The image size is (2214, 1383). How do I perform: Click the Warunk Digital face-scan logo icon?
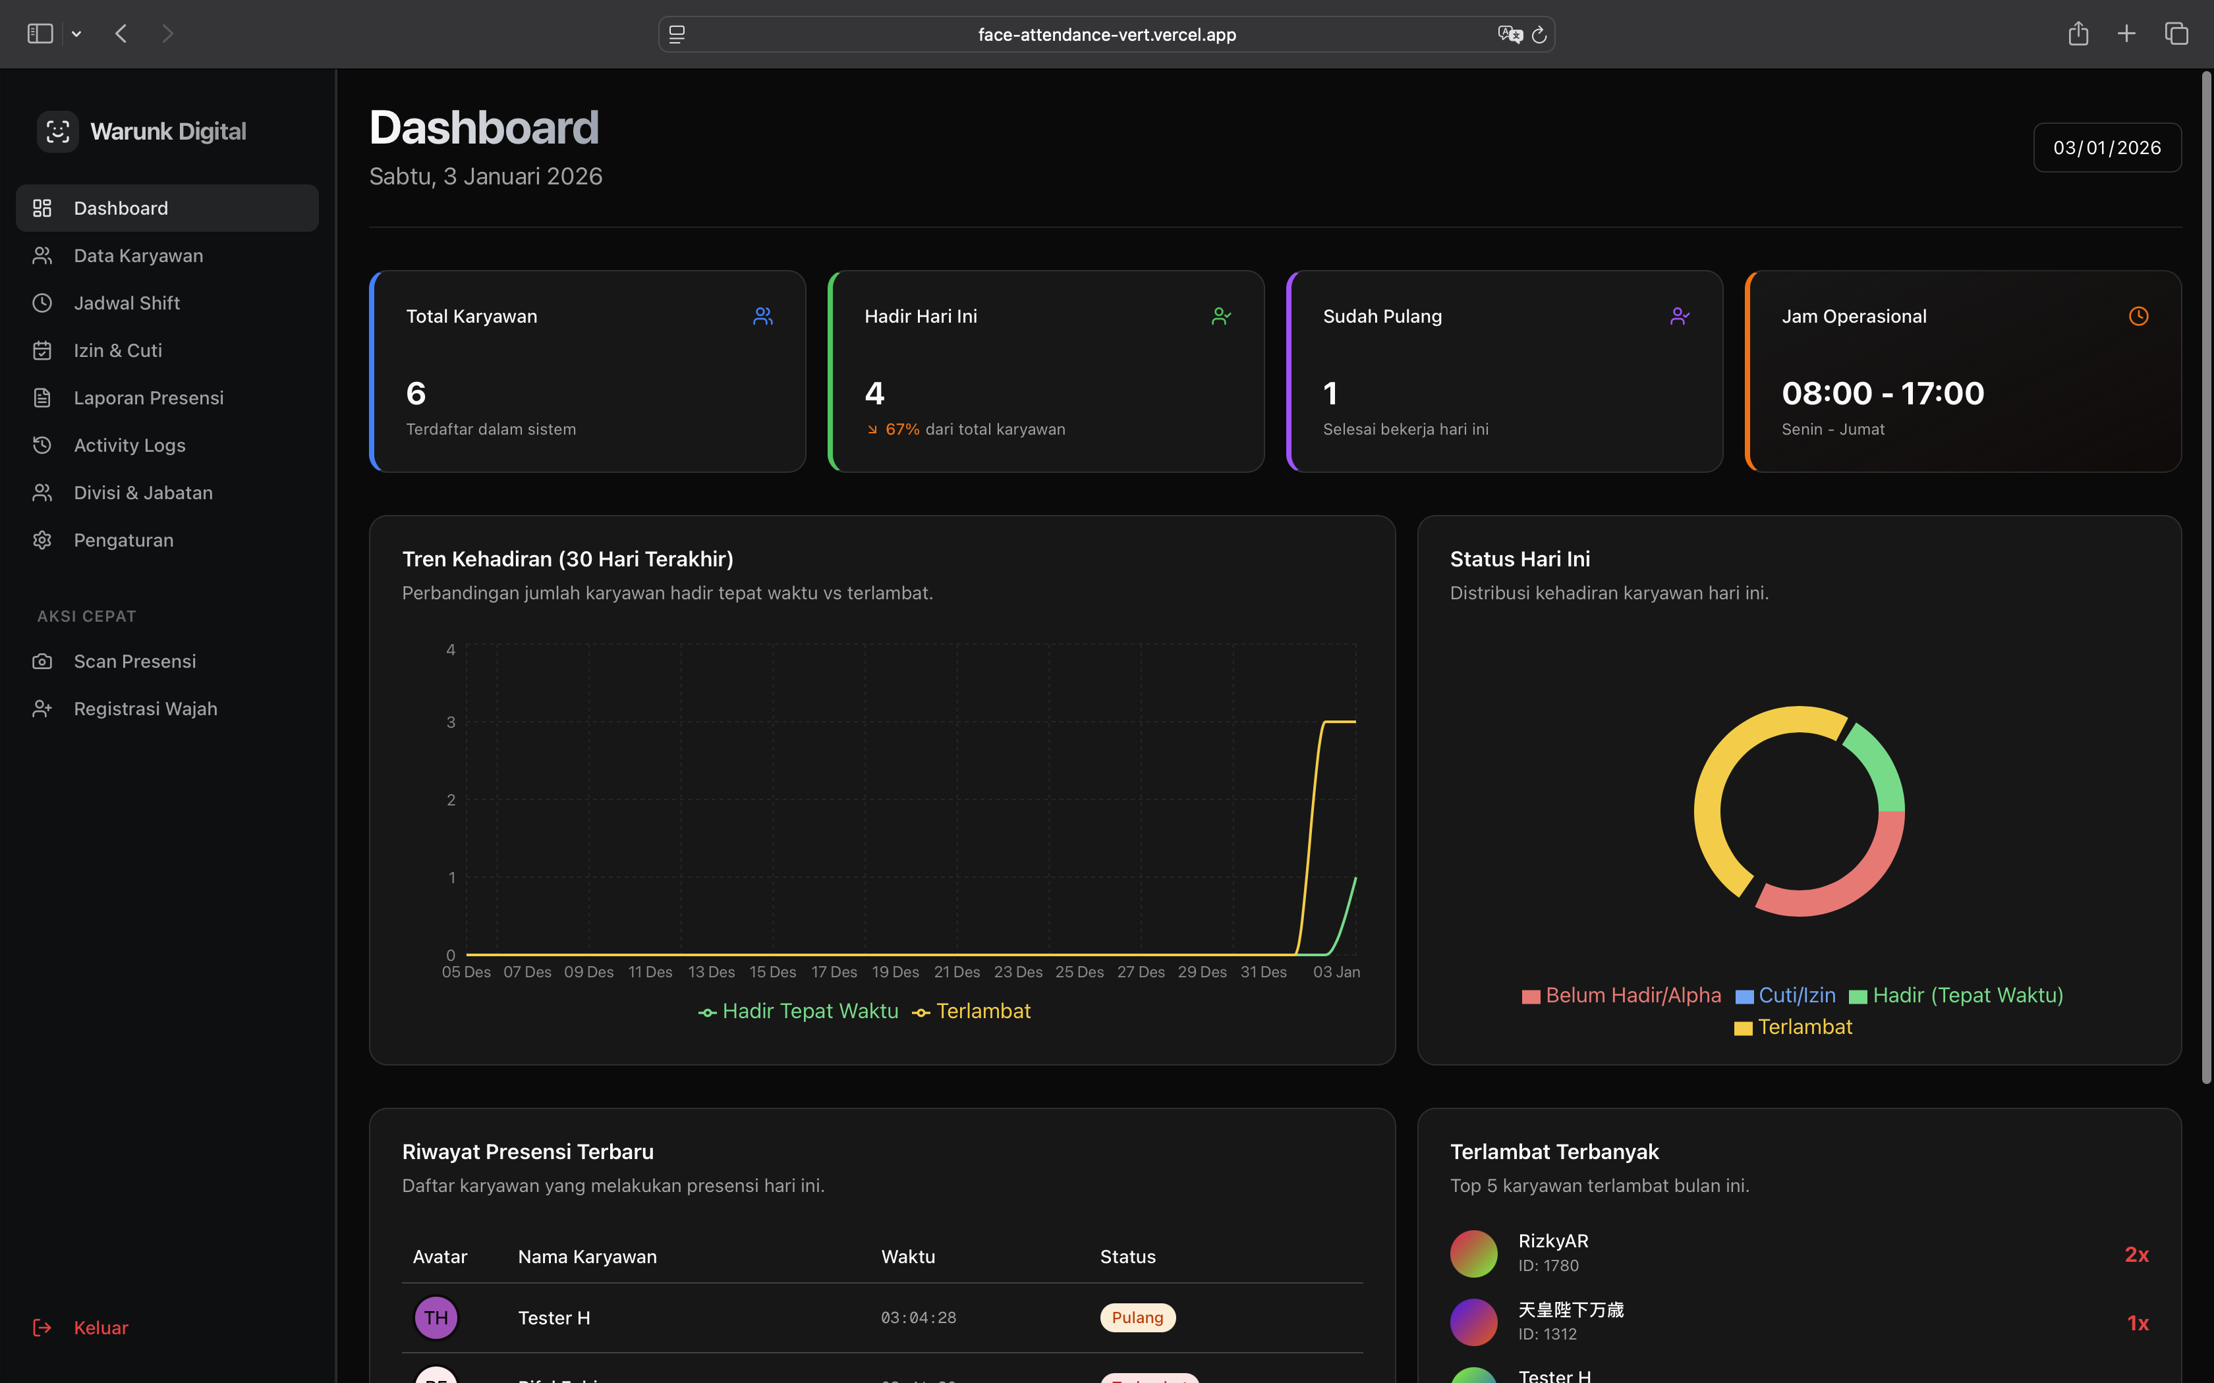[57, 132]
